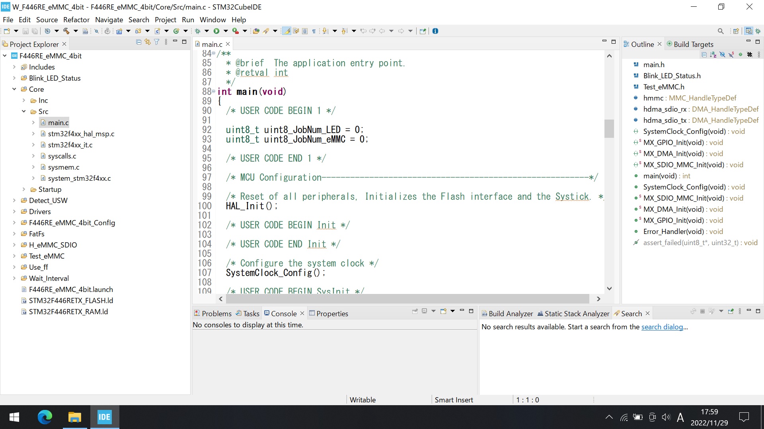Viewport: 764px width, 429px height.
Task: Click the New file toolbar icon
Action: 7,31
